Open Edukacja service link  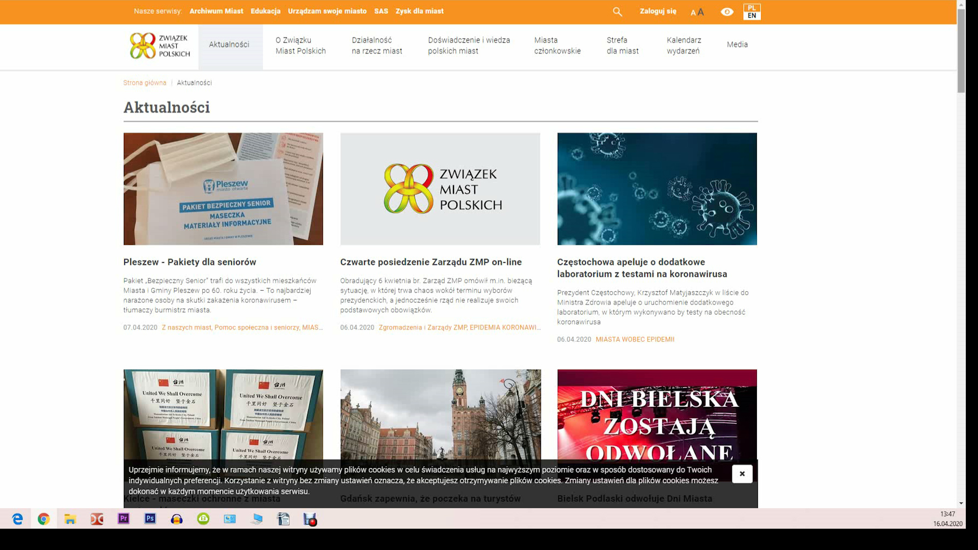pos(265,11)
